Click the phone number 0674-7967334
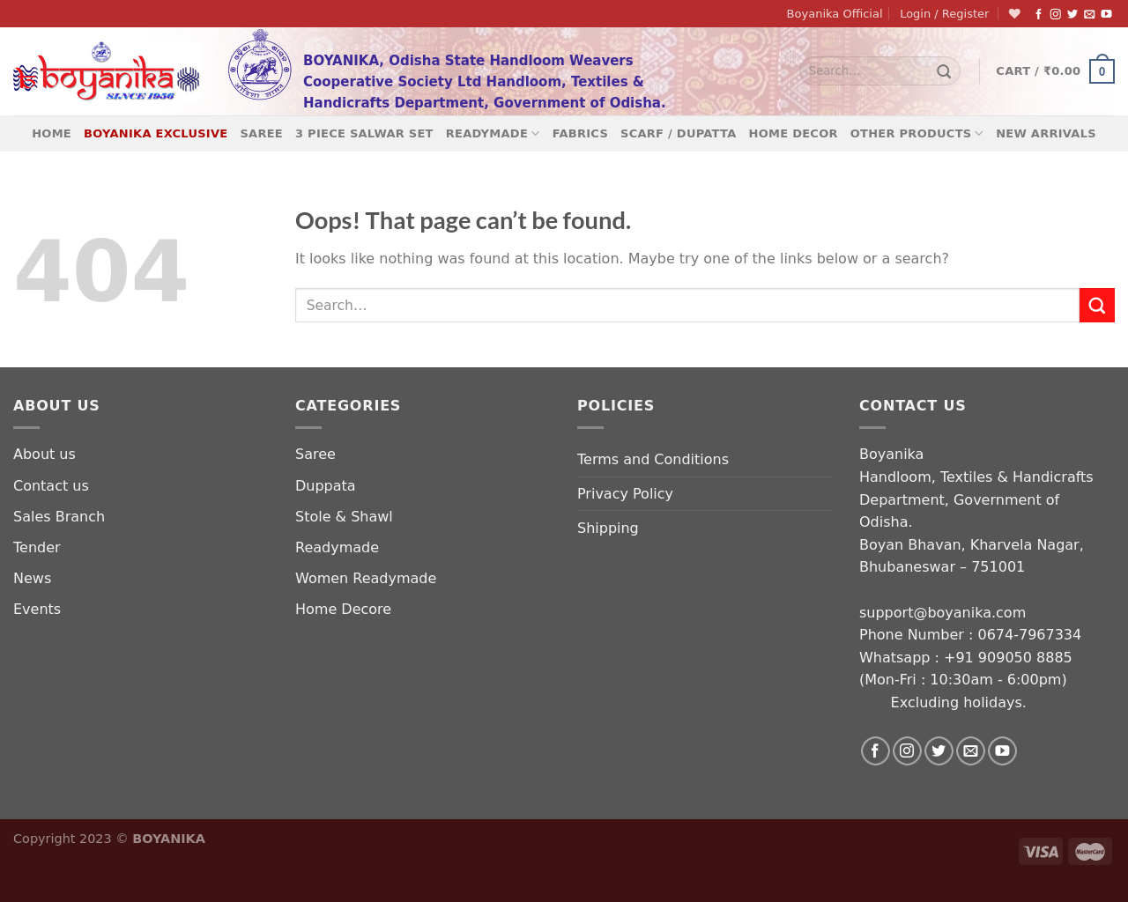 (1029, 635)
